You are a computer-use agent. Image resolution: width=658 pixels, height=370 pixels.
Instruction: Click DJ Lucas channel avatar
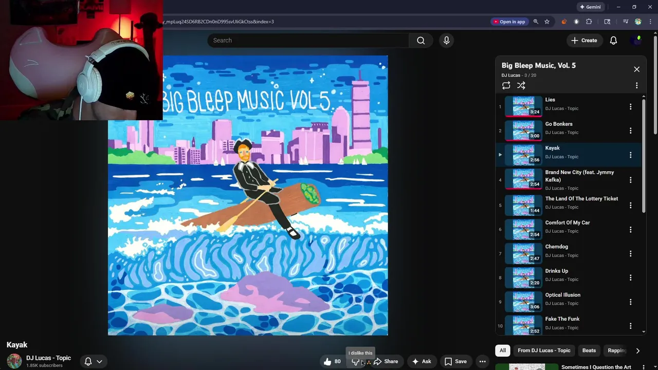pos(14,361)
